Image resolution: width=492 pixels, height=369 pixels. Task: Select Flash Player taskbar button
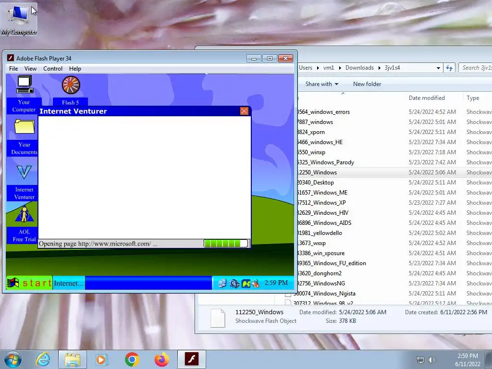[191, 359]
